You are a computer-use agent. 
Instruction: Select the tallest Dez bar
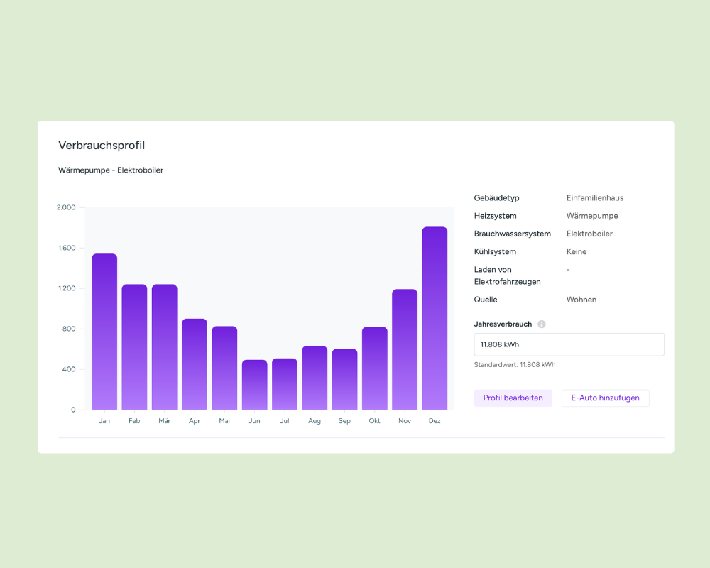(435, 318)
